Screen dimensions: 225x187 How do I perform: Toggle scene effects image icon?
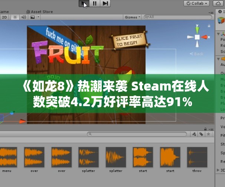(33, 17)
